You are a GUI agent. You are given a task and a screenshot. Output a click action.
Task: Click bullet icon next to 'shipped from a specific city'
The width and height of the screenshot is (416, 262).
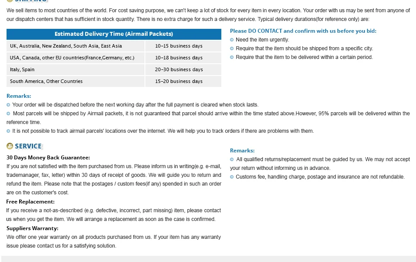[232, 48]
